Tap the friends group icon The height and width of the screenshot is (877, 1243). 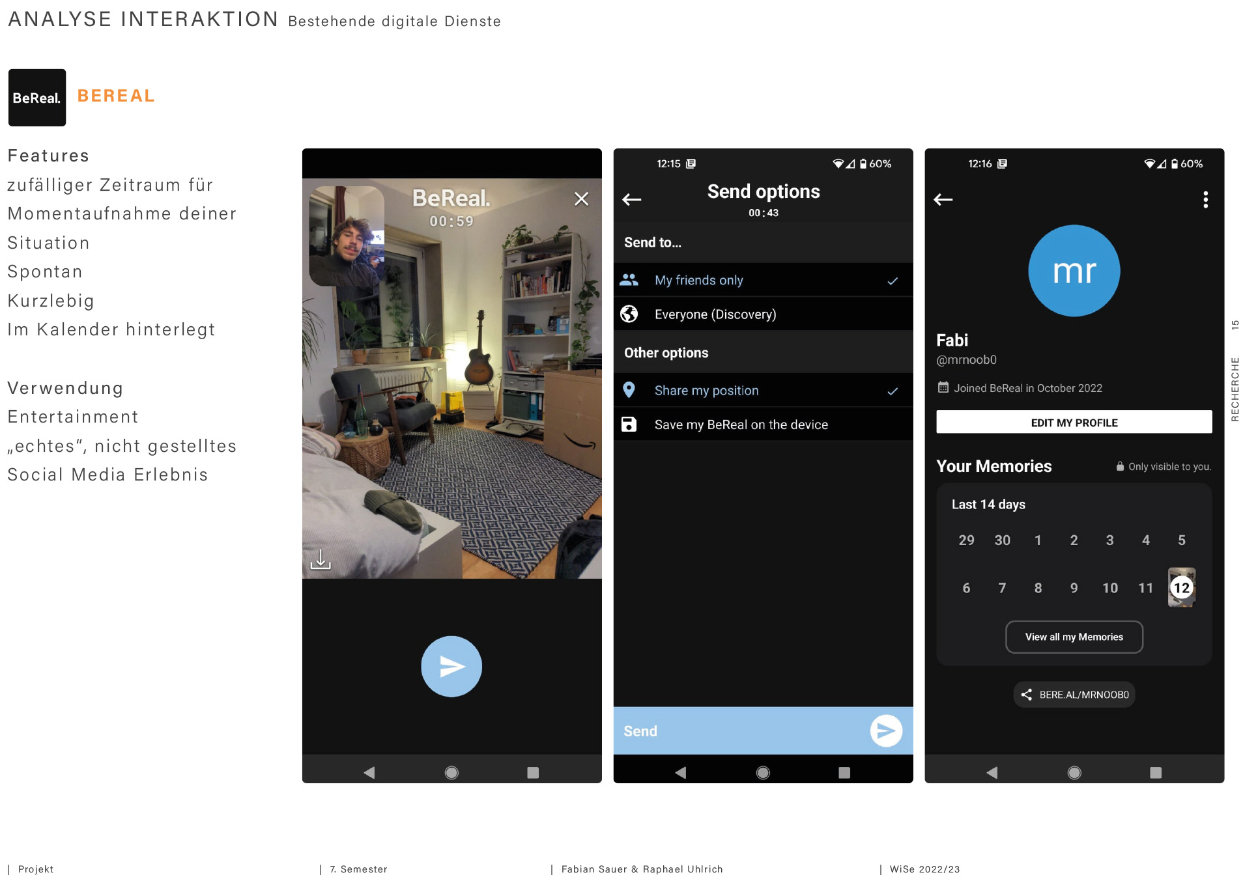629,280
